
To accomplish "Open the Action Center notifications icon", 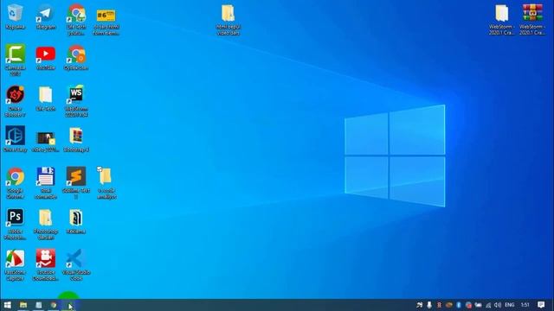I will (x=541, y=305).
